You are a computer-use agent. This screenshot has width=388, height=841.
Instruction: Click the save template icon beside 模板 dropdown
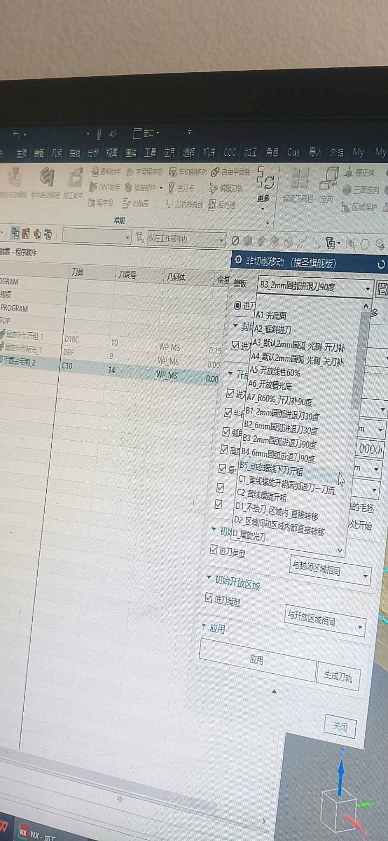pos(382,289)
